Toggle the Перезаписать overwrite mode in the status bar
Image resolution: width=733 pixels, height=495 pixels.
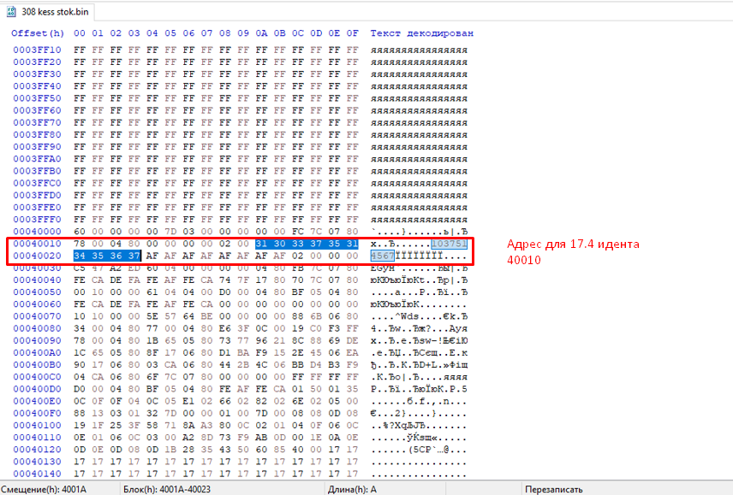[x=554, y=489]
